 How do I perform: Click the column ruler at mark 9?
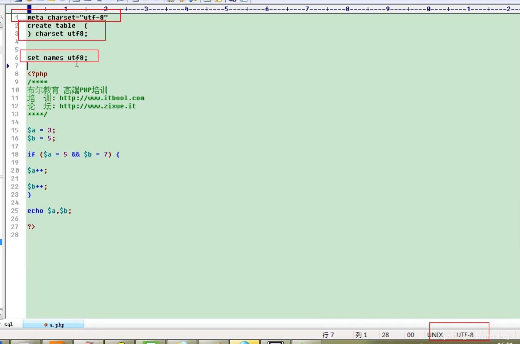(388, 9)
